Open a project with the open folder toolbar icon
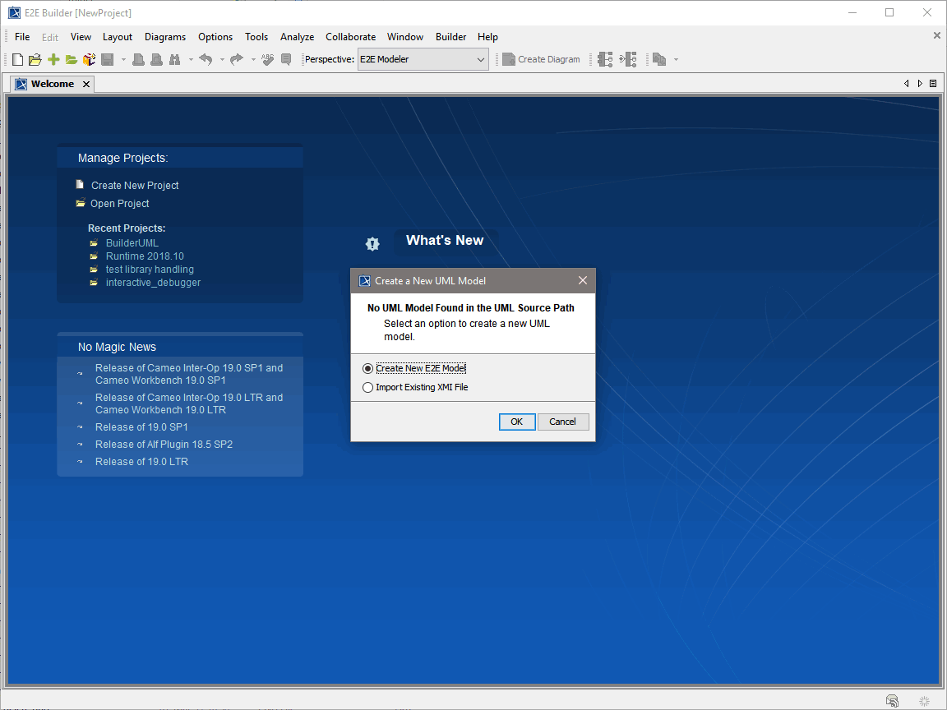Image resolution: width=947 pixels, height=710 pixels. 35,59
